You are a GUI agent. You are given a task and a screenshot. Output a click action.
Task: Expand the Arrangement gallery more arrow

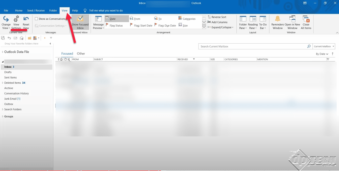pos(204,27)
